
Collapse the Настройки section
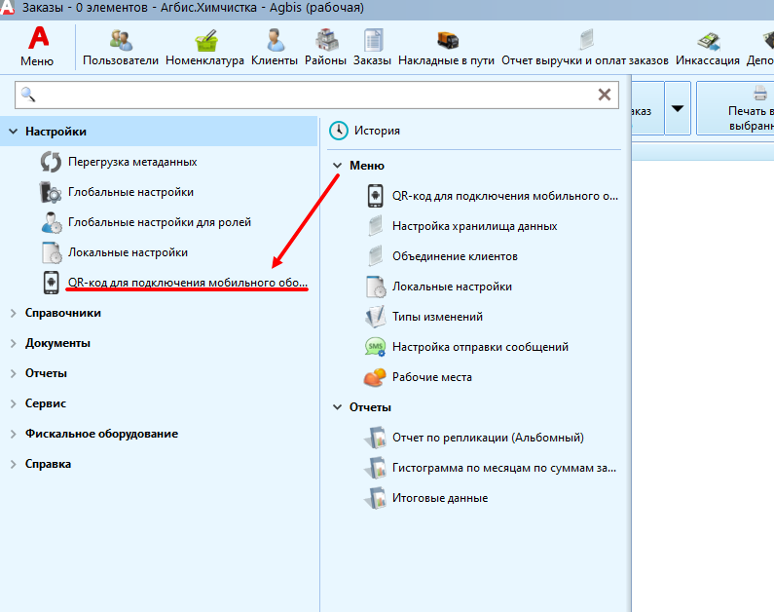[13, 132]
